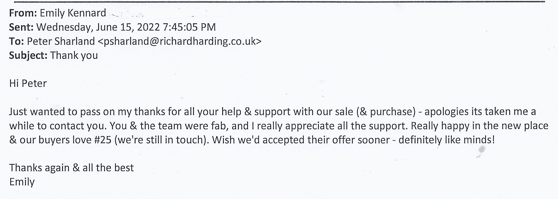Click the Emily signature at the bottom

coord(22,182)
